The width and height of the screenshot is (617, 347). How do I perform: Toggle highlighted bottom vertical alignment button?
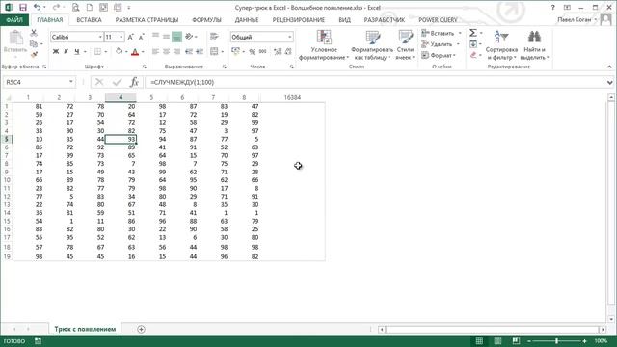(x=176, y=37)
